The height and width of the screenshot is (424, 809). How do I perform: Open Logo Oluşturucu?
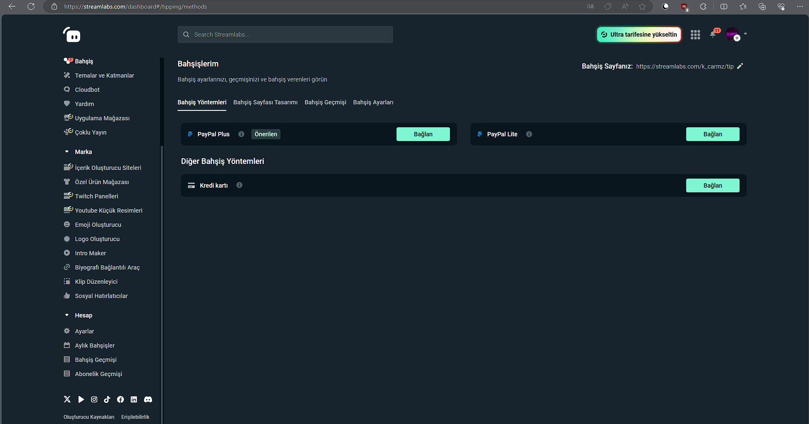97,239
